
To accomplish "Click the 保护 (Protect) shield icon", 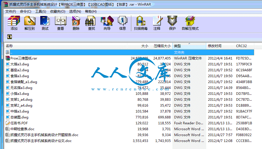I will point(172,21).
